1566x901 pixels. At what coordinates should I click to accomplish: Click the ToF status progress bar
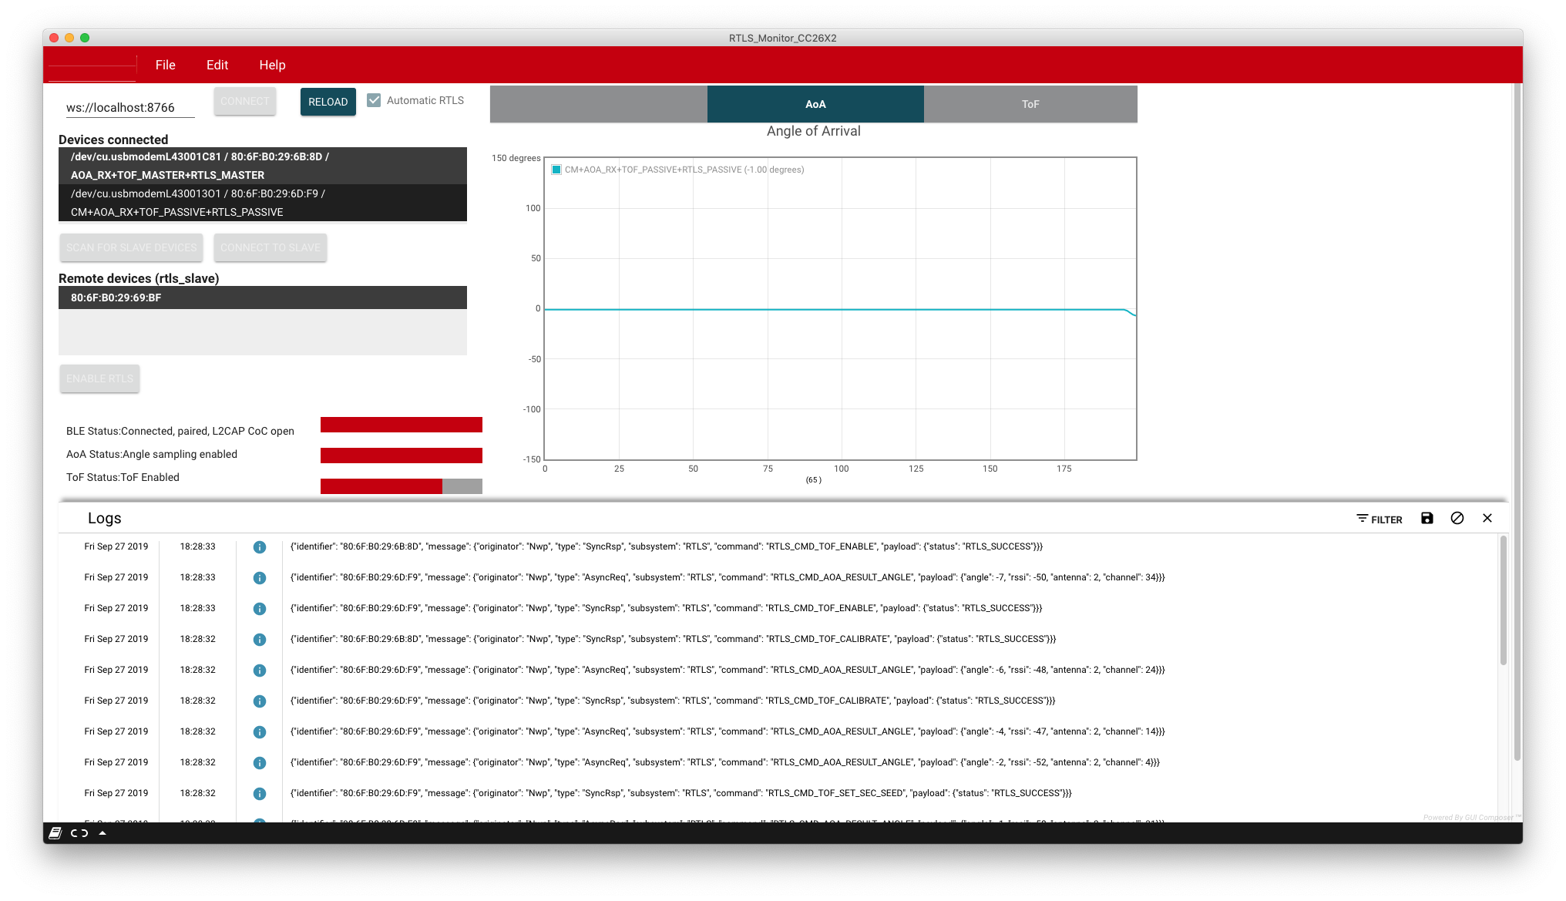click(x=401, y=486)
